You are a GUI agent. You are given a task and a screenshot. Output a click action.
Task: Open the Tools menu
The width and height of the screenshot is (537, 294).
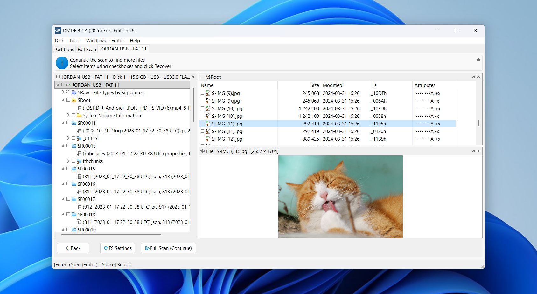pos(75,40)
